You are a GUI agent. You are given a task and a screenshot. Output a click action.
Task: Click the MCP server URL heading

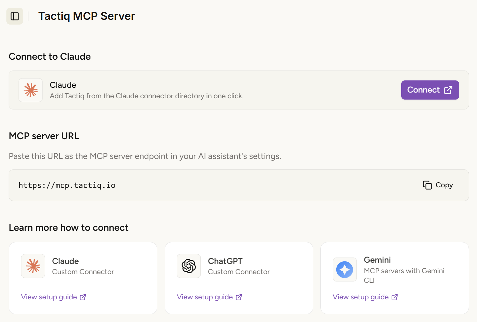point(44,136)
